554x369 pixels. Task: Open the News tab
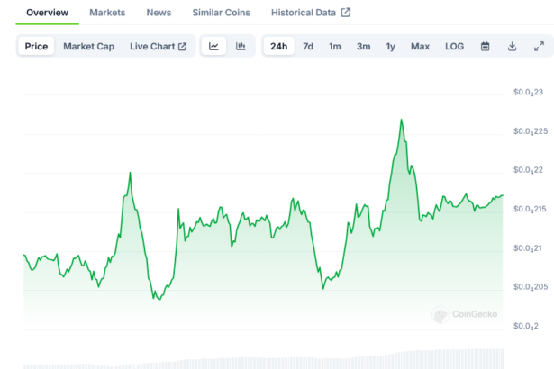(x=159, y=13)
